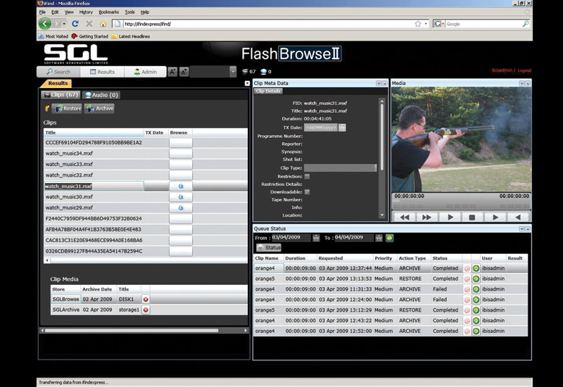Screen dimensions: 563x387
Task: Increase font size with the A-up button
Action: coord(172,72)
